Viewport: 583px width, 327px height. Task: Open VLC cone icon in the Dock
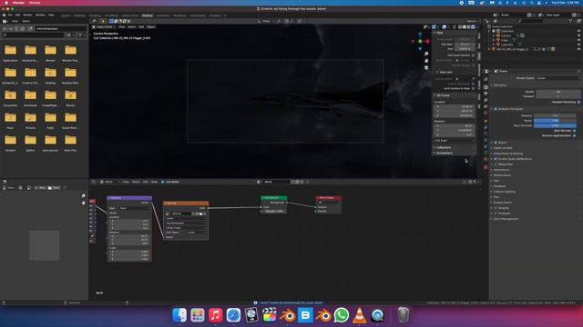point(359,315)
